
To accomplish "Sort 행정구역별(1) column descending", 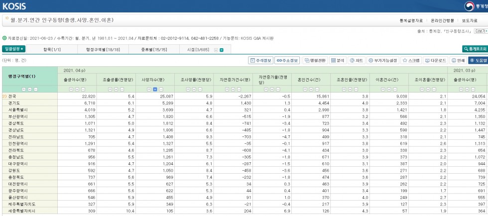I will tap(30, 89).
